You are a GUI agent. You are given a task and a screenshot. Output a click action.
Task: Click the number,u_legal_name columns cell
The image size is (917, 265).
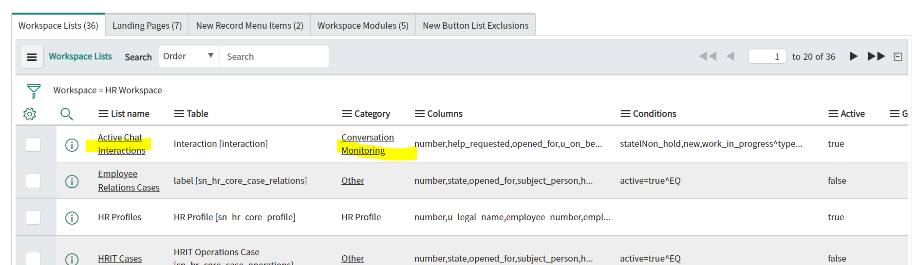pos(512,217)
